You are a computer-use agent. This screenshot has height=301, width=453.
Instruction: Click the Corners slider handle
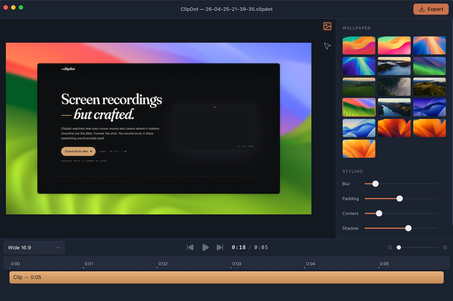[379, 213]
